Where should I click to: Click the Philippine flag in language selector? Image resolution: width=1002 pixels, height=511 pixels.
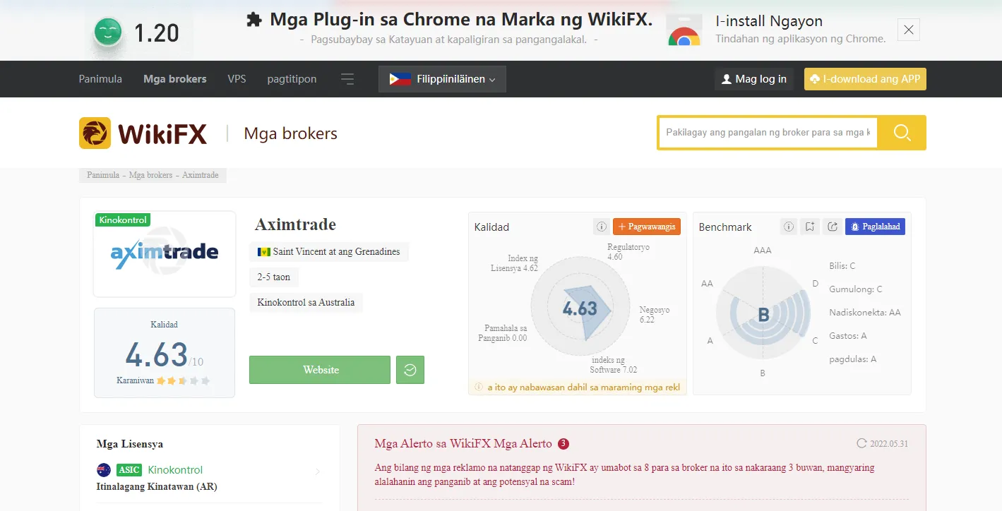tap(400, 79)
